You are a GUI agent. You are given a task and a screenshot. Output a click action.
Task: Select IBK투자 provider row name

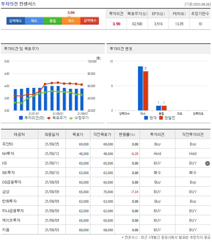tap(9, 173)
